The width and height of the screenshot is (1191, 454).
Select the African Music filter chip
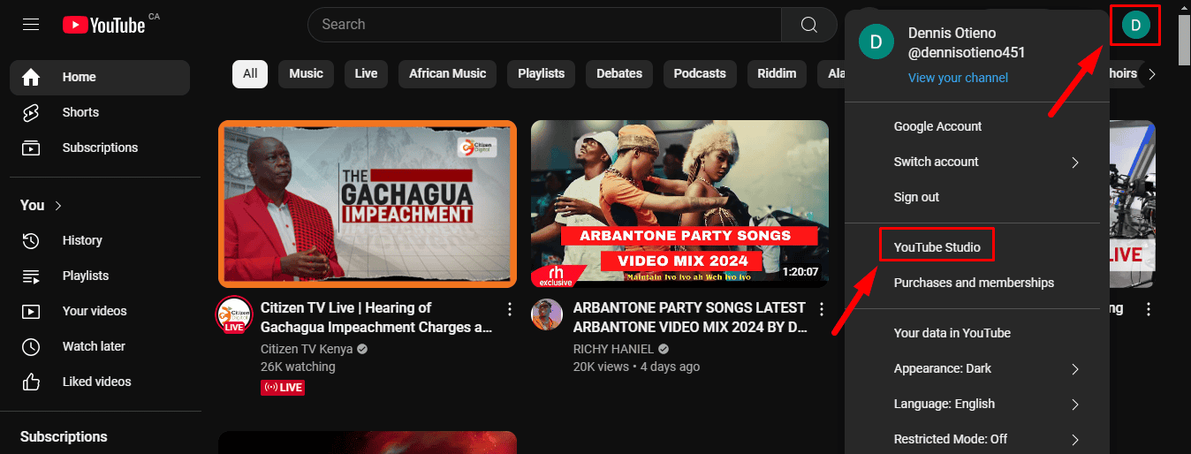click(x=447, y=73)
